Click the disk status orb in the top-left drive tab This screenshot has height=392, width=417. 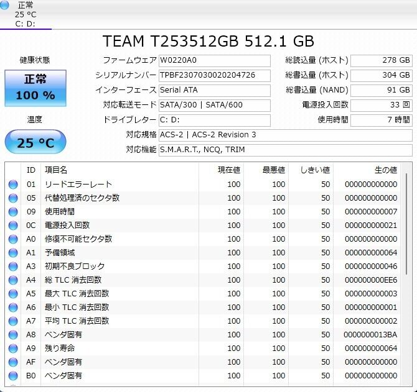click(x=6, y=6)
